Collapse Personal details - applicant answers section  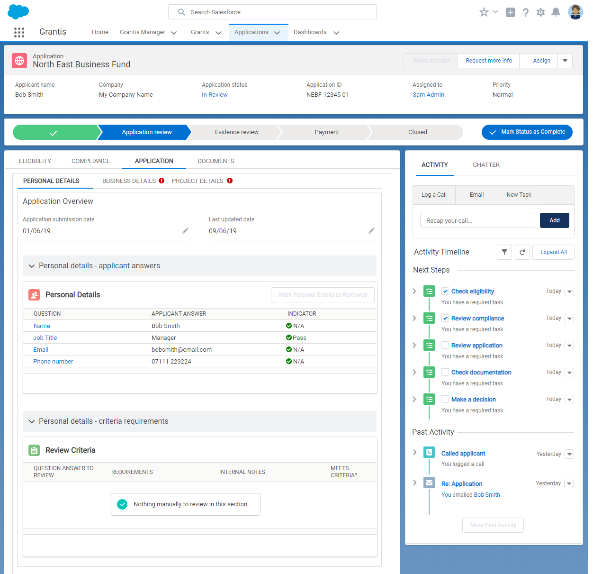(32, 266)
